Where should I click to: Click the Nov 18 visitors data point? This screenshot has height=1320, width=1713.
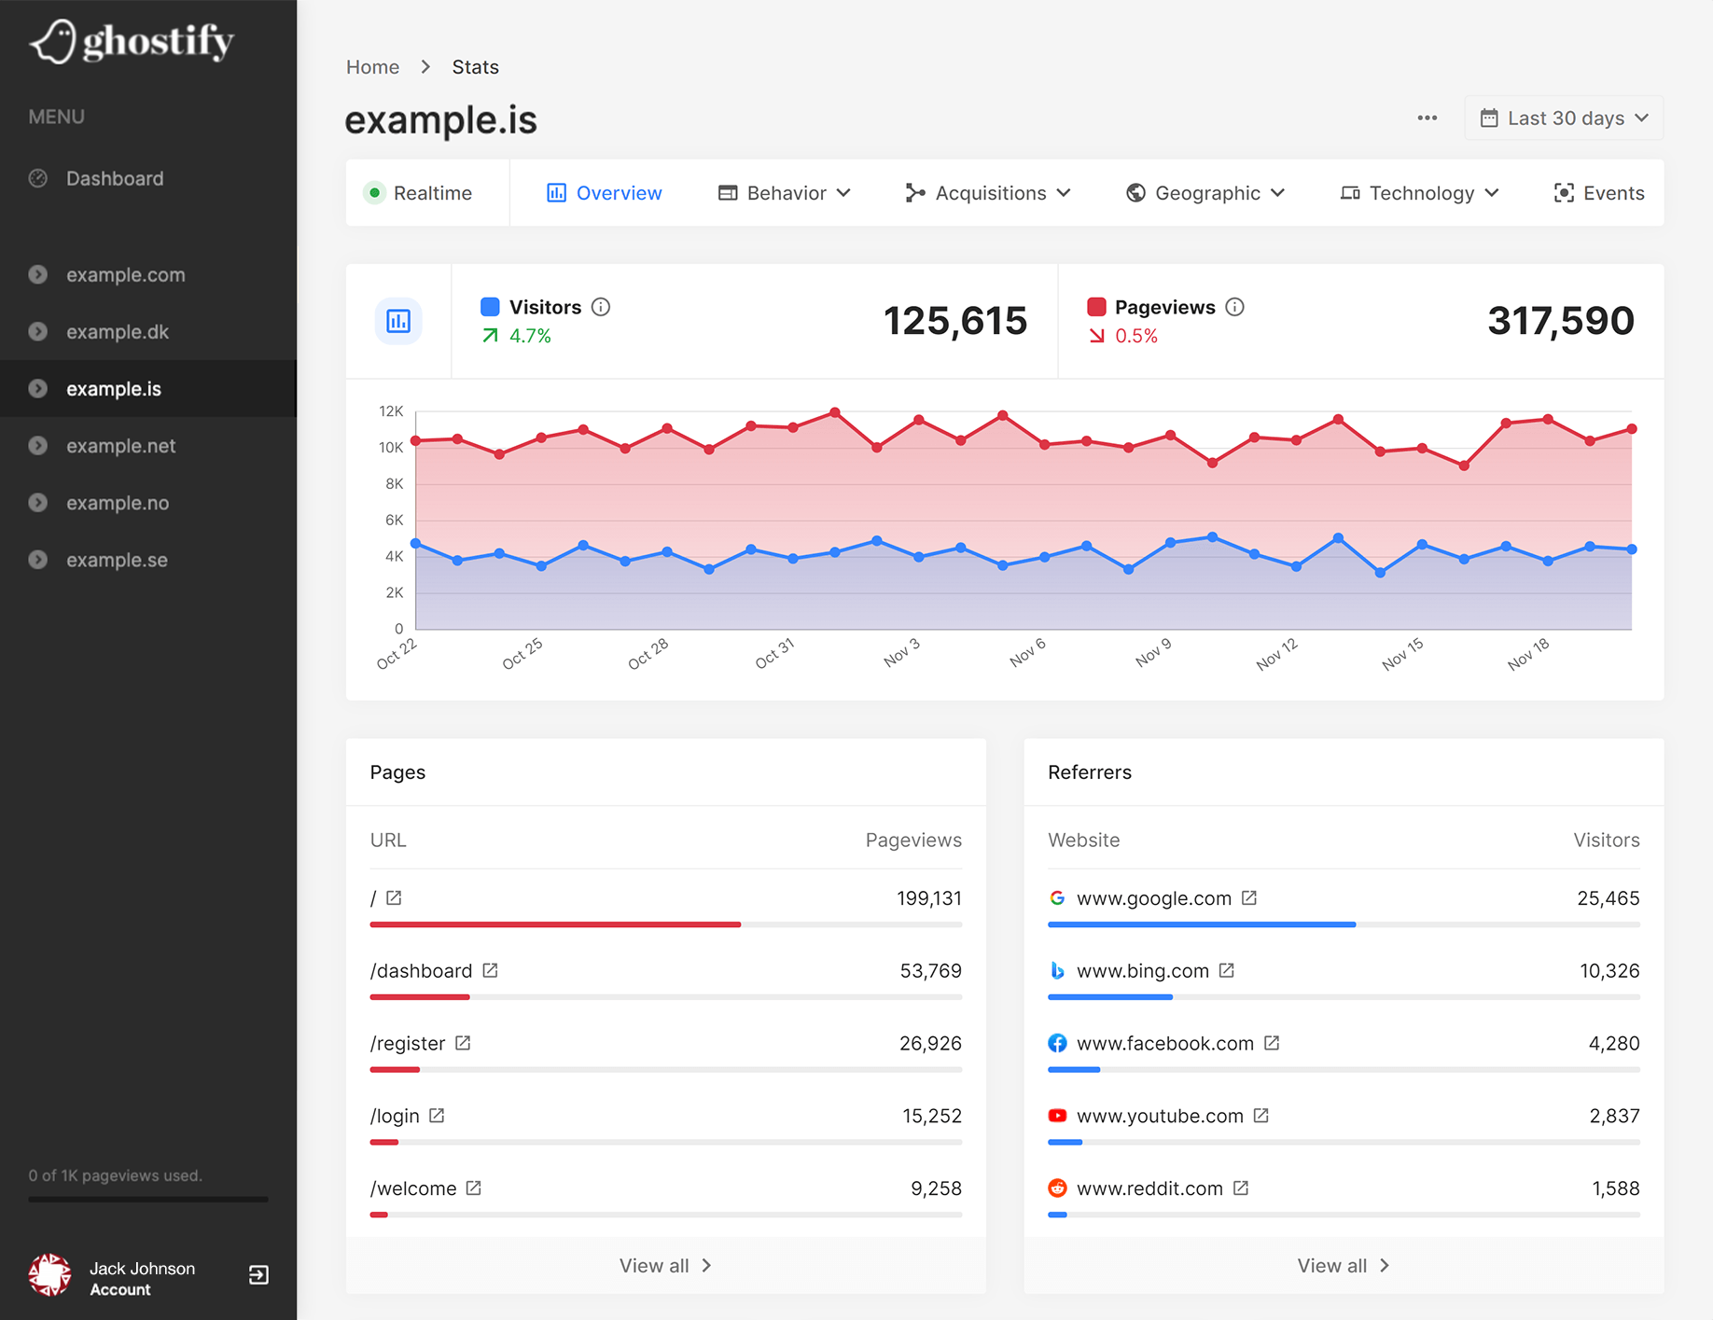coord(1548,561)
